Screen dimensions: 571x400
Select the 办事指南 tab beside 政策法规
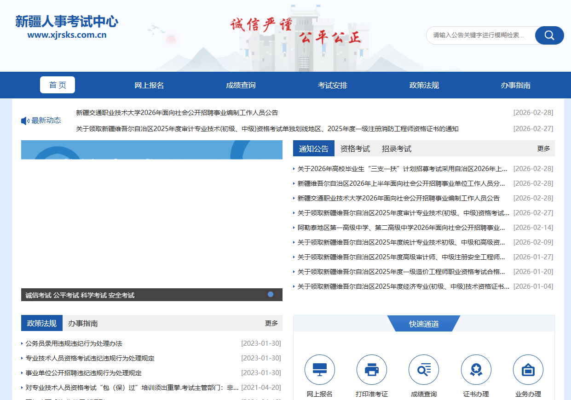pos(83,323)
